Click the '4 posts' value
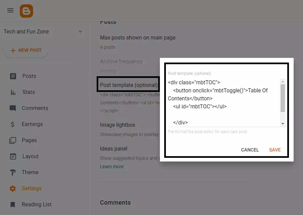The height and width of the screenshot is (215, 303). pos(108,47)
